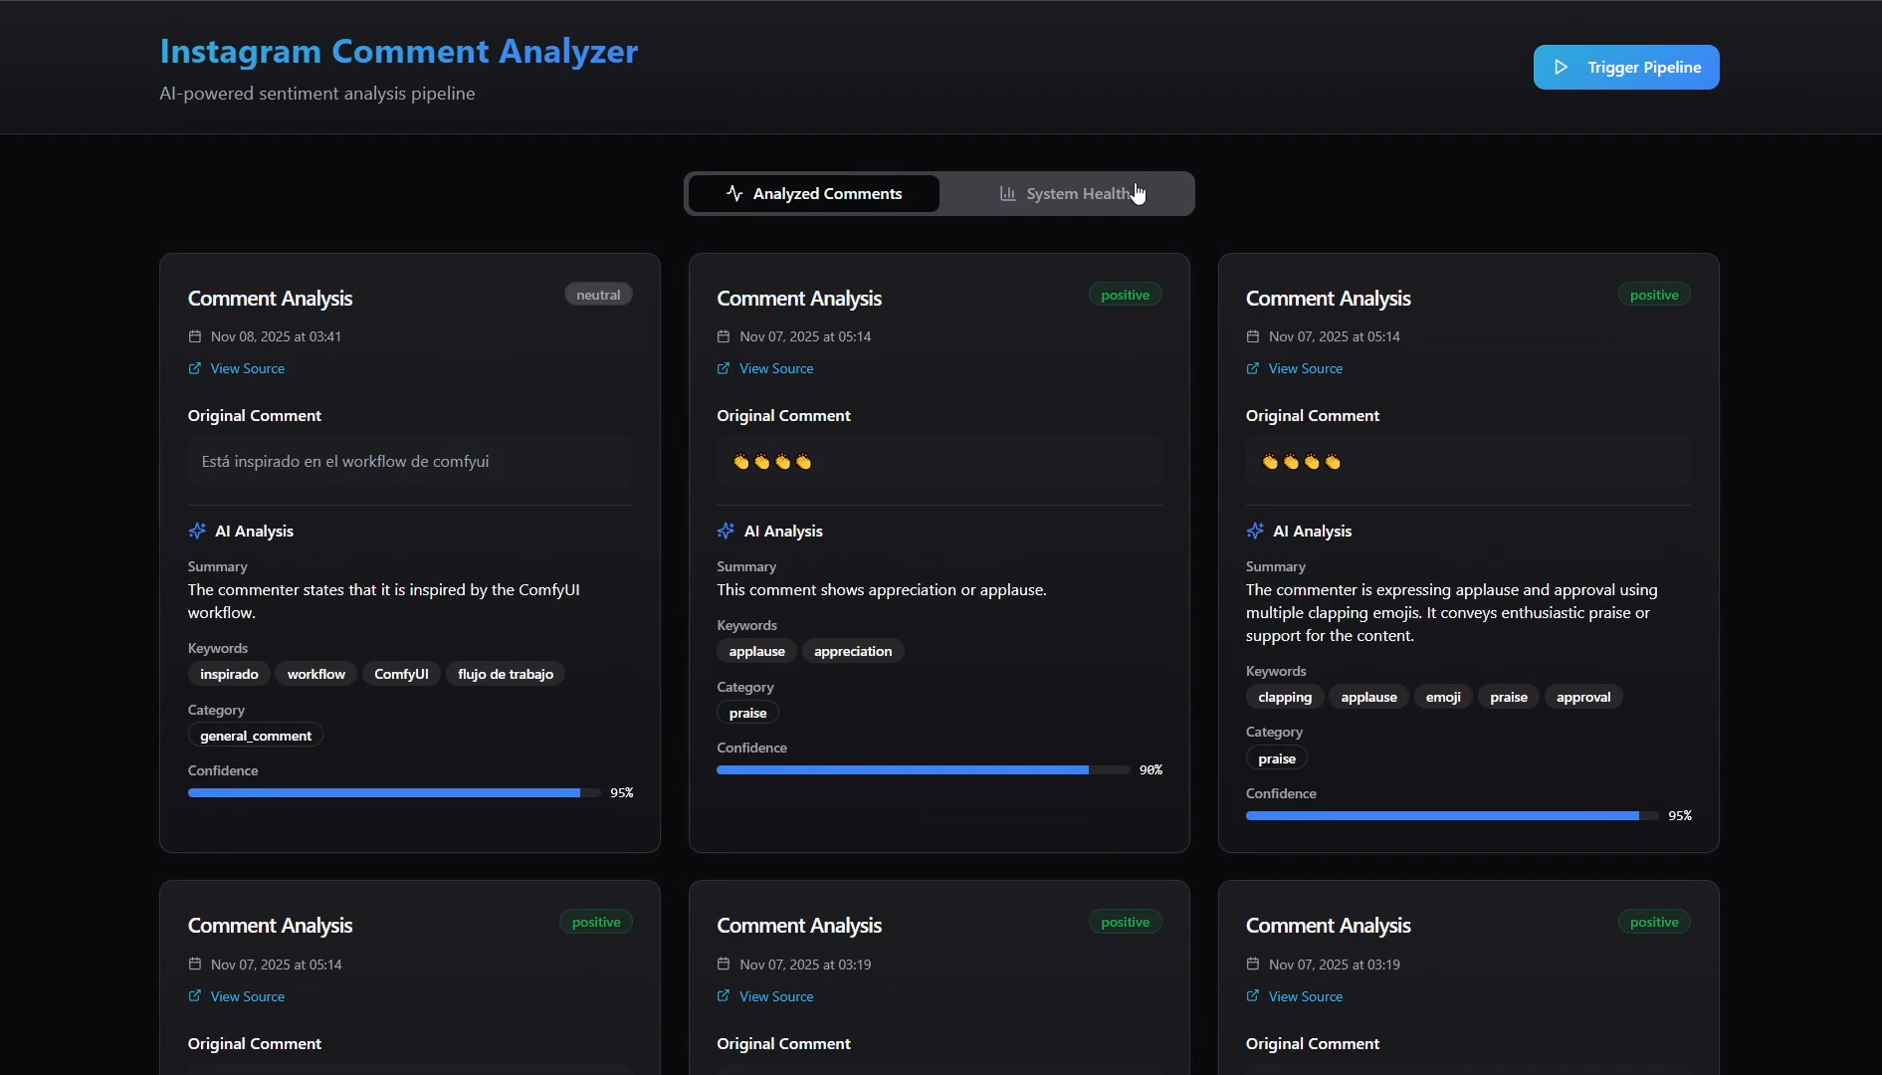The height and width of the screenshot is (1075, 1882).
Task: Click the waveform icon beside Analyzed Comments
Action: click(734, 193)
